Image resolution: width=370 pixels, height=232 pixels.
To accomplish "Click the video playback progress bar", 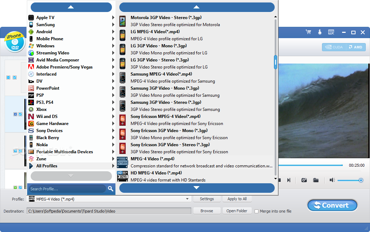I will [x=311, y=165].
